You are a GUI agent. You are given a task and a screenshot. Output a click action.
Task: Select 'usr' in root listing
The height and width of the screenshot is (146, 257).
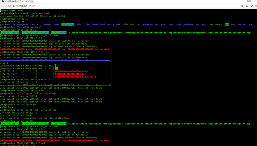point(233,24)
